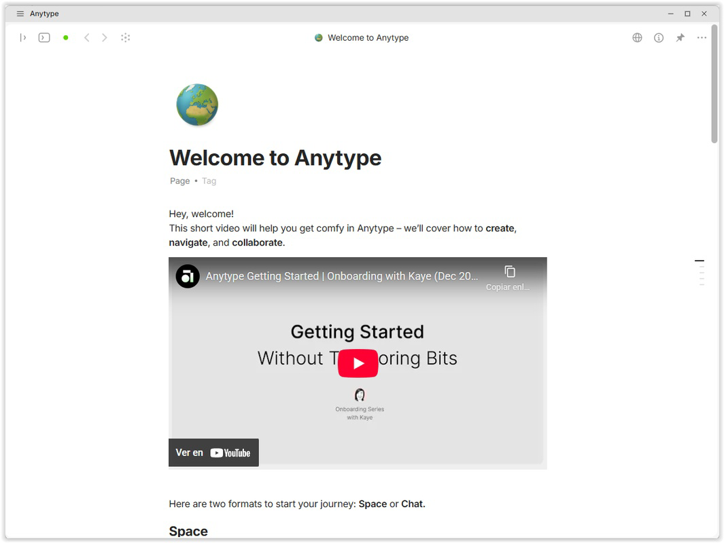
Task: Open the Page object type link
Action: 179,181
